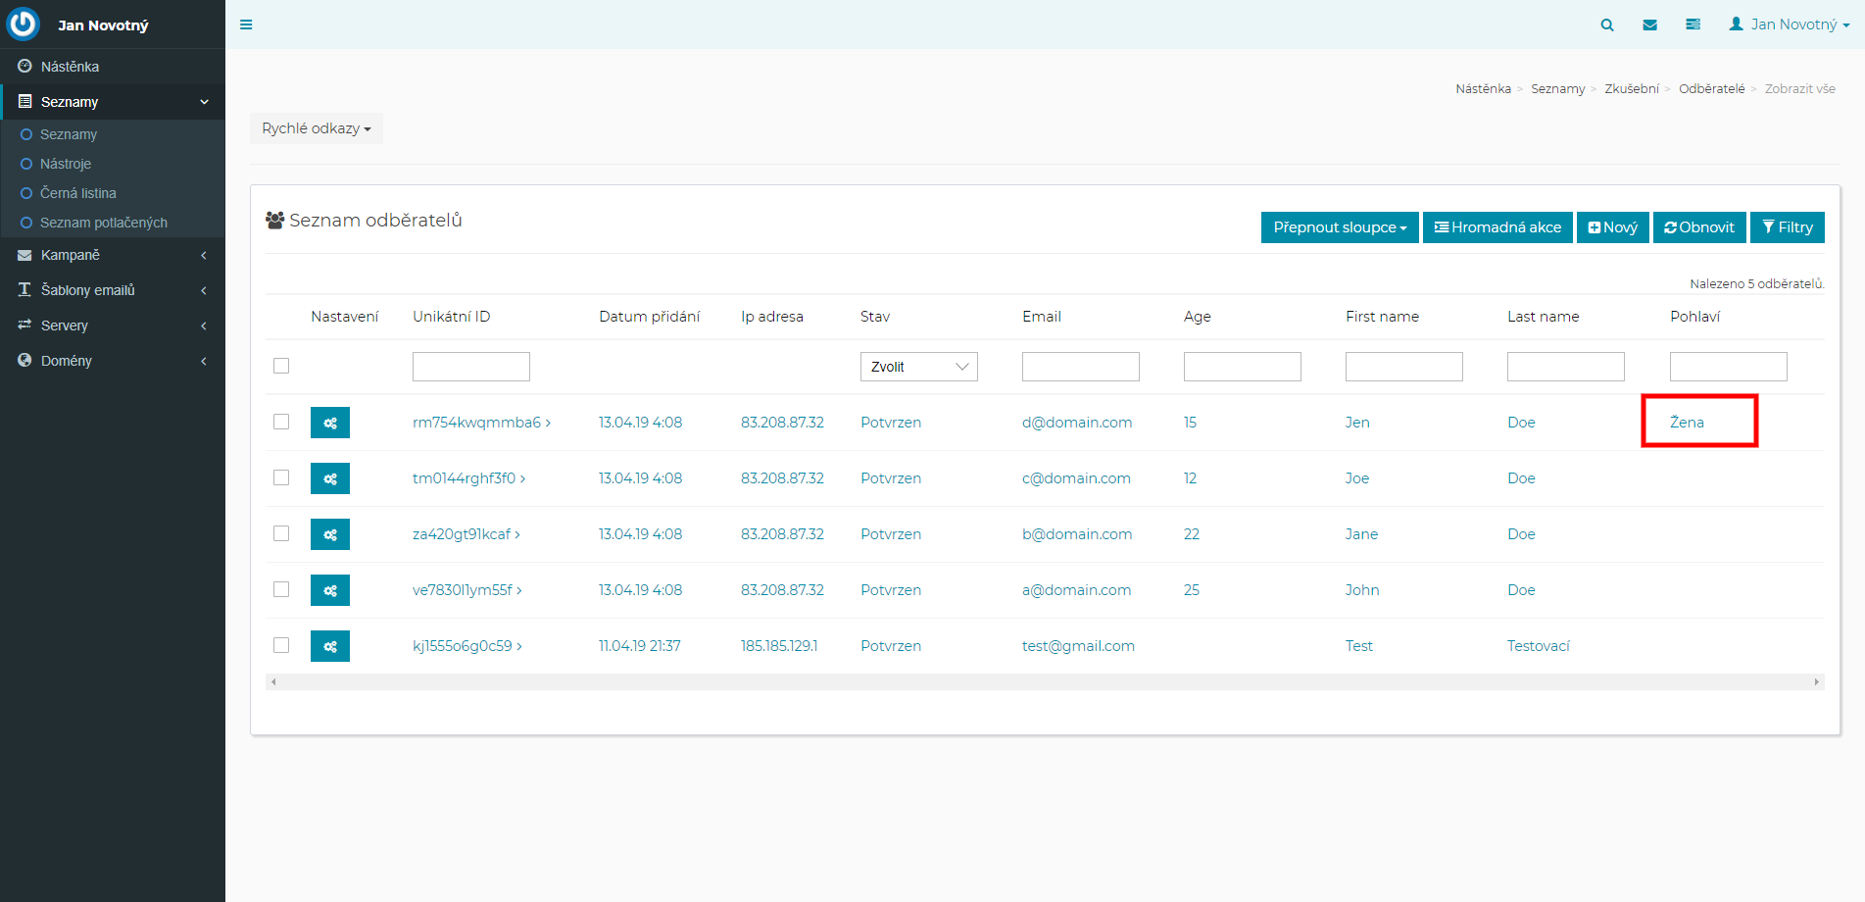Open settings gear for subscriber za420gt91kcaf
This screenshot has height=902, width=1865.
(x=330, y=534)
